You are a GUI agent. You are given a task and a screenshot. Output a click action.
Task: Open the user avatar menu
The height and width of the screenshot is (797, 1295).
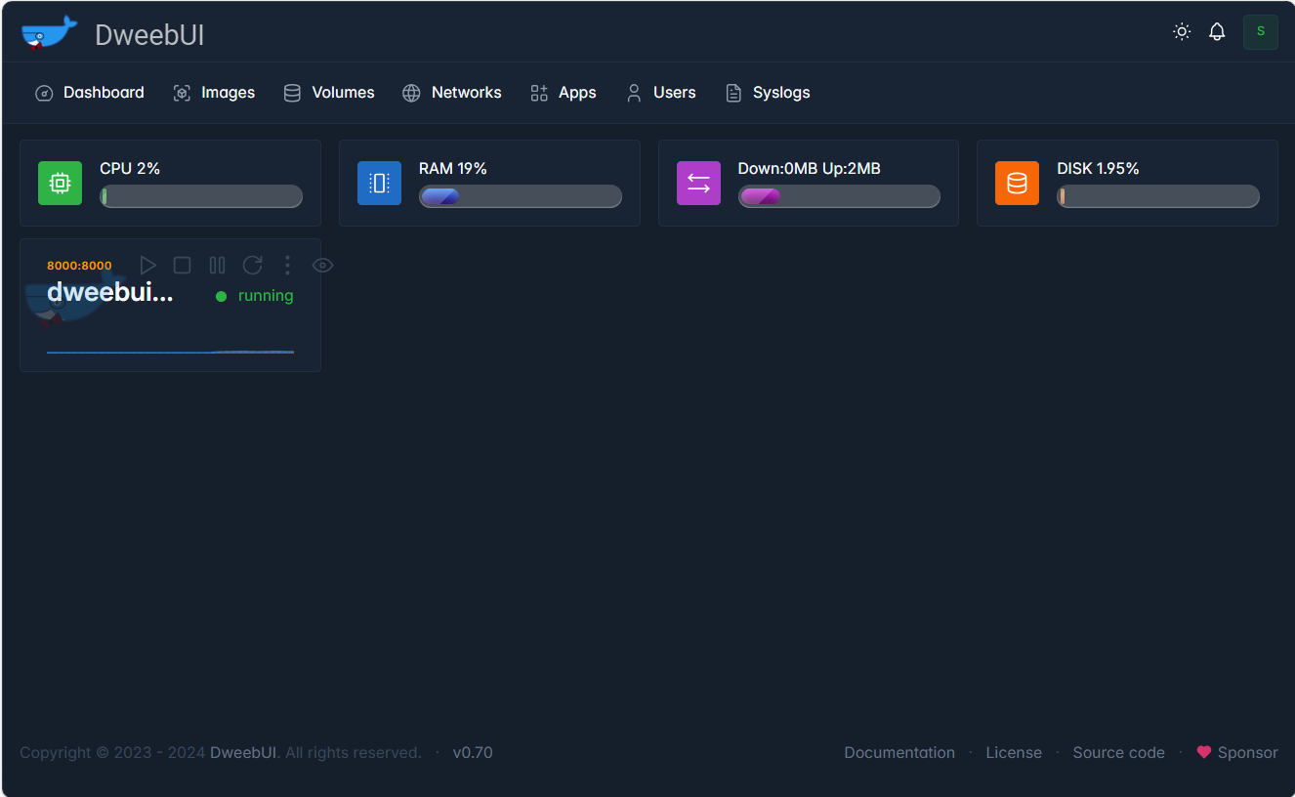(x=1260, y=32)
